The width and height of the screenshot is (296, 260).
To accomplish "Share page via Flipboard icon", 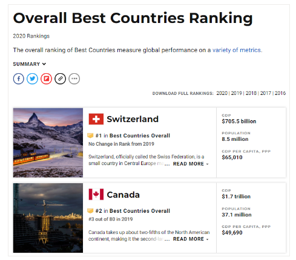I will 46,79.
